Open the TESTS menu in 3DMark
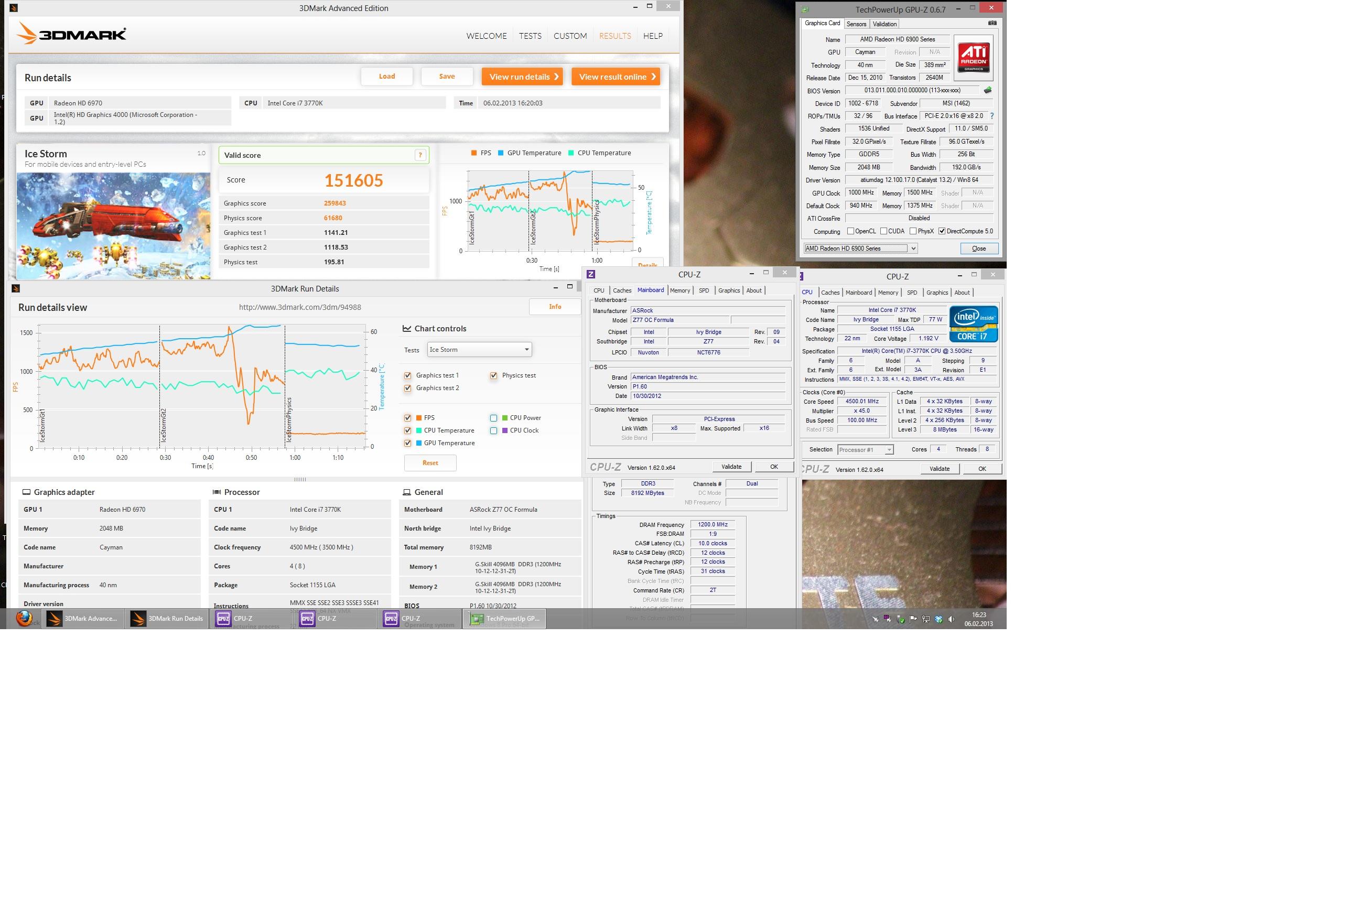The image size is (1359, 906). (x=530, y=36)
